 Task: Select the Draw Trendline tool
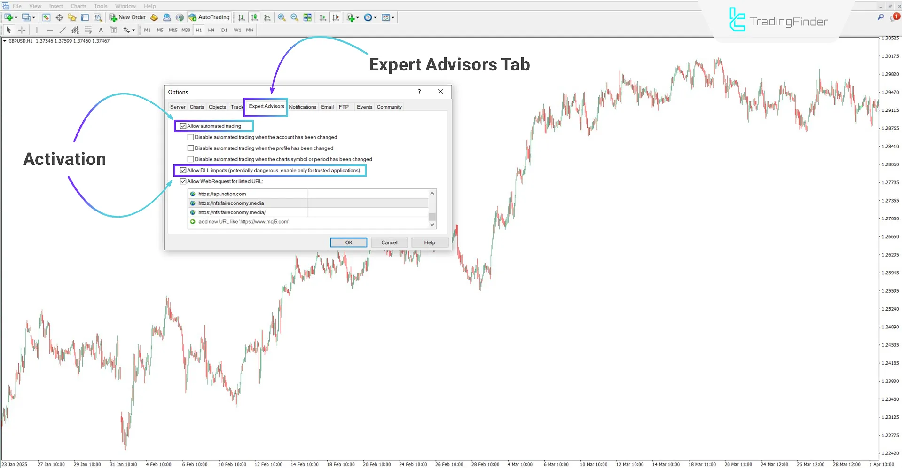(62, 30)
